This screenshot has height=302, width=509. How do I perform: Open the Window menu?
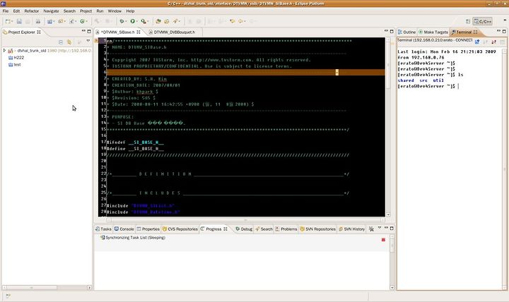(115, 11)
